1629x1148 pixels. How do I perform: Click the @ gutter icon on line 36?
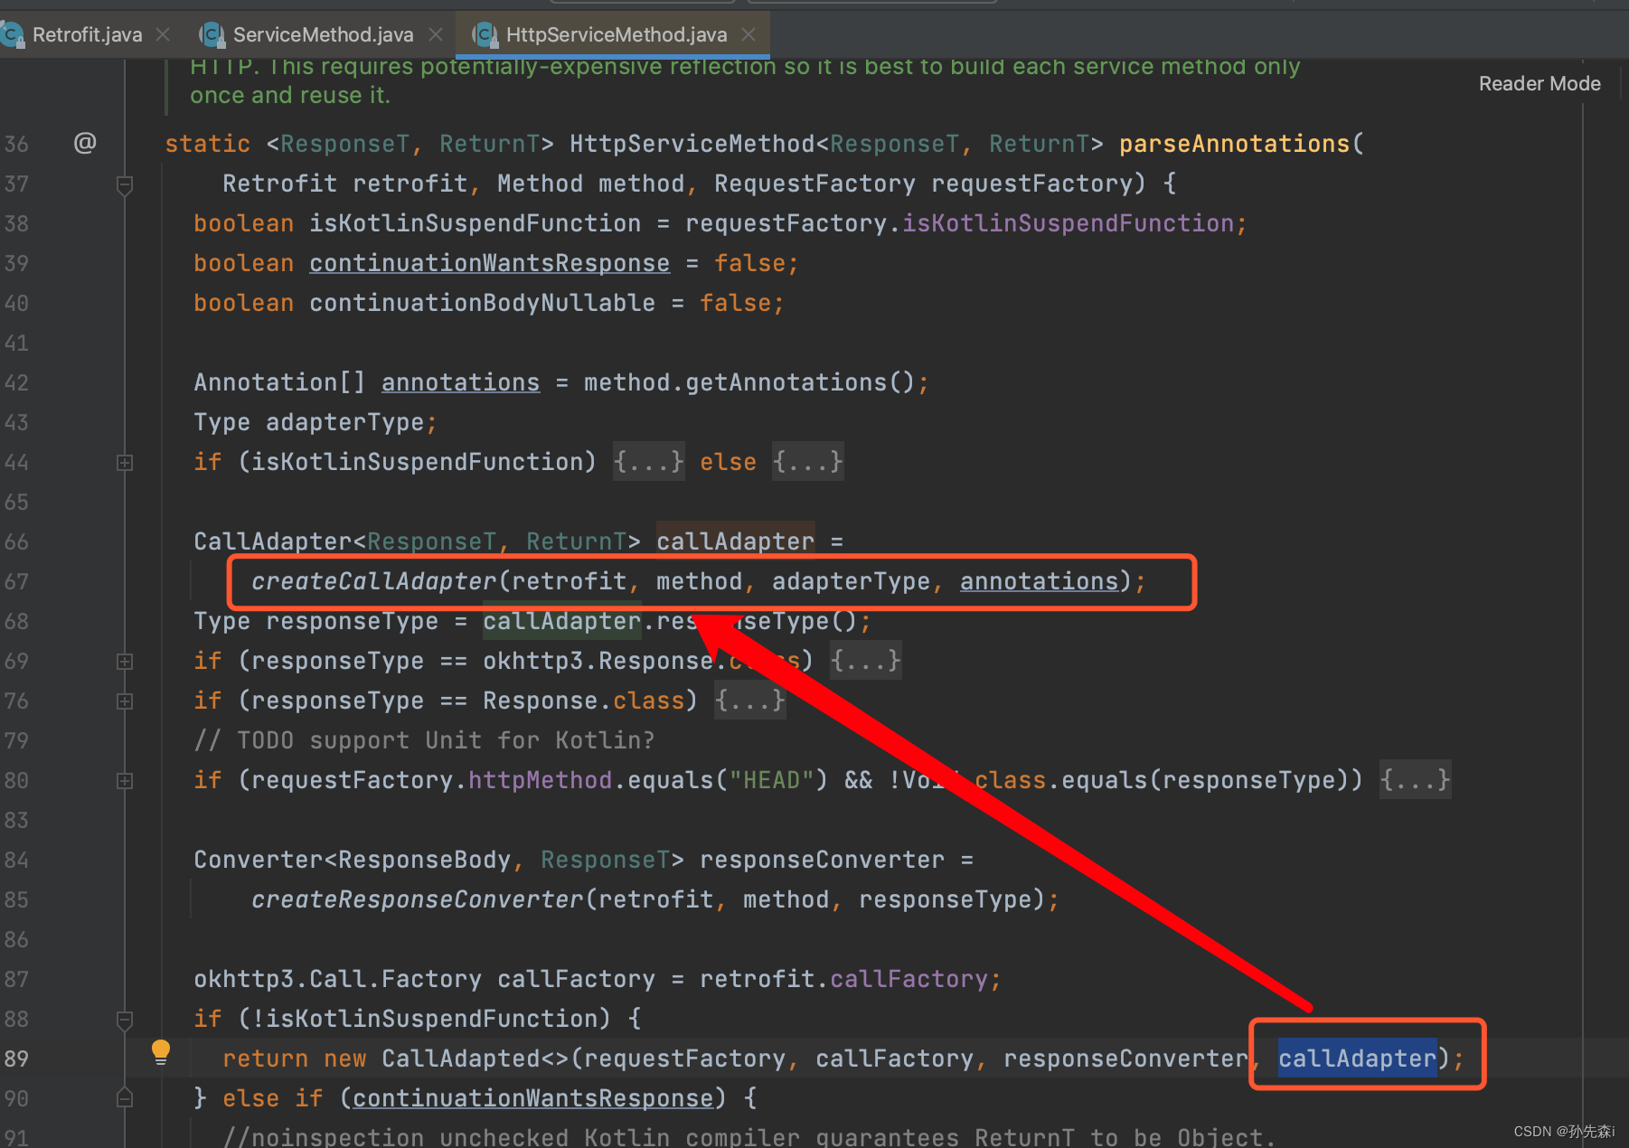[x=85, y=143]
